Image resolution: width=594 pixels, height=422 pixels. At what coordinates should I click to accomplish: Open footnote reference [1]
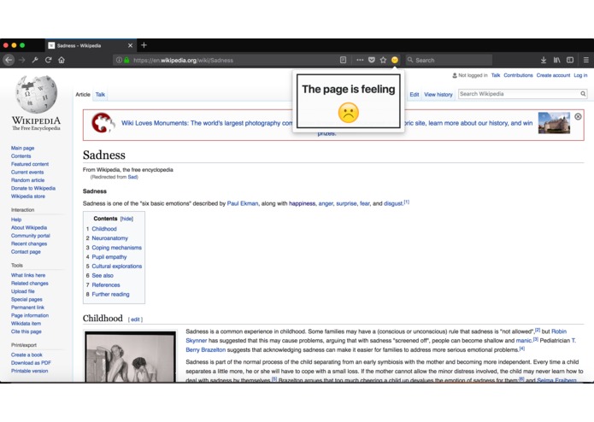[407, 202]
